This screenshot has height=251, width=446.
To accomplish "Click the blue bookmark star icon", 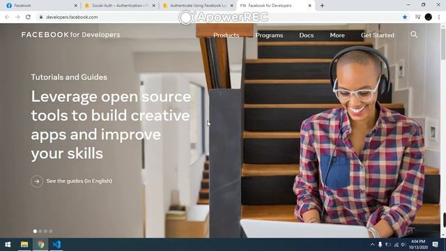I will [x=405, y=17].
